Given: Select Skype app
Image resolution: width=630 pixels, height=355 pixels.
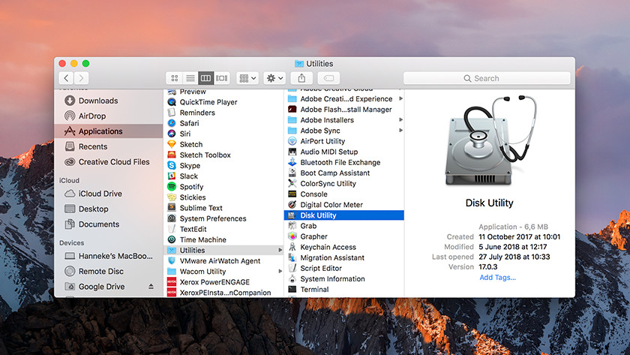Looking at the screenshot, I should (x=223, y=165).
